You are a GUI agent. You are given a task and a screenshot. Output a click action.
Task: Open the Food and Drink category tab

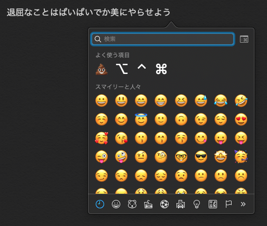coord(148,204)
